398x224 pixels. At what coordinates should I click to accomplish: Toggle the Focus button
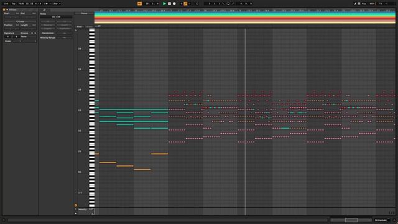click(84, 14)
